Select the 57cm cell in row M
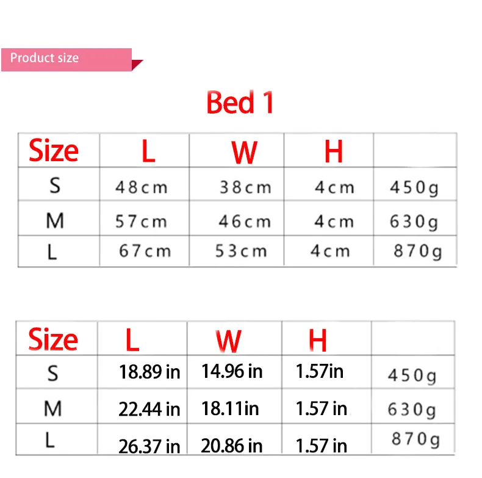The width and height of the screenshot is (482, 478). [x=142, y=222]
